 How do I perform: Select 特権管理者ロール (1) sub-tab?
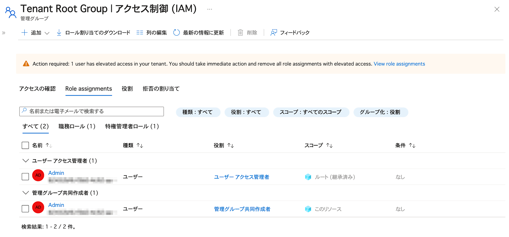[x=132, y=126]
